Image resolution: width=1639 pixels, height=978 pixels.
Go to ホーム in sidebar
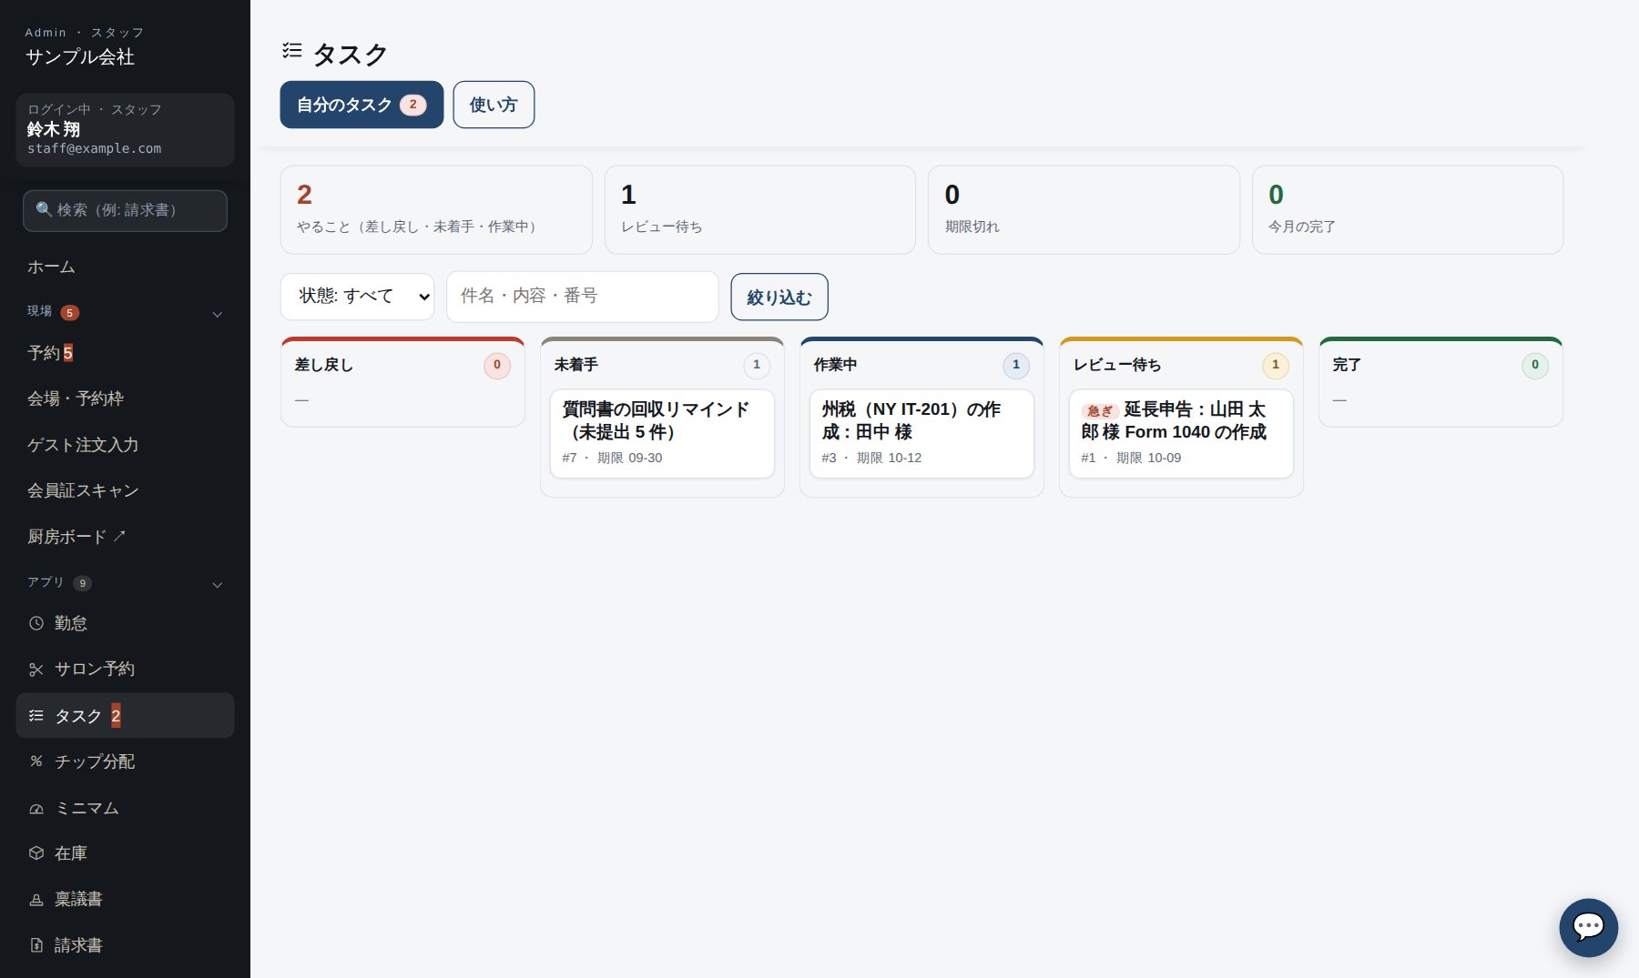(51, 267)
